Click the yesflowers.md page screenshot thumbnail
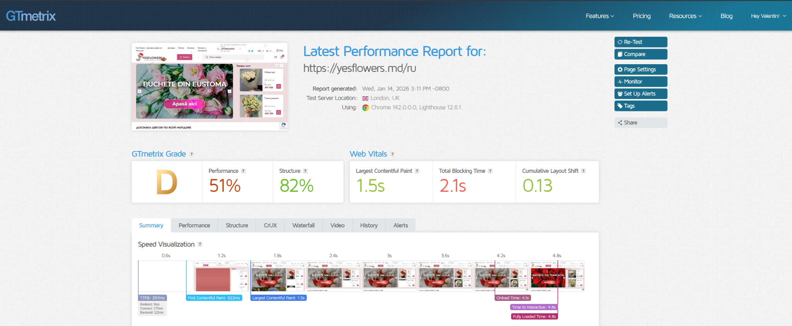 point(209,87)
